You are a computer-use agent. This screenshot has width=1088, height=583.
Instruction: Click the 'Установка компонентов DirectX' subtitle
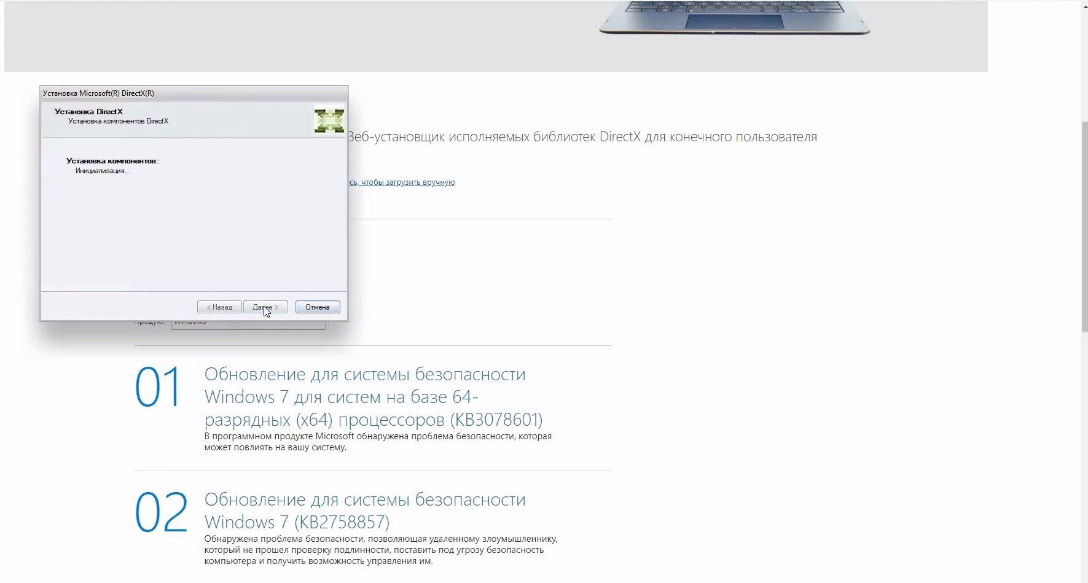point(118,121)
